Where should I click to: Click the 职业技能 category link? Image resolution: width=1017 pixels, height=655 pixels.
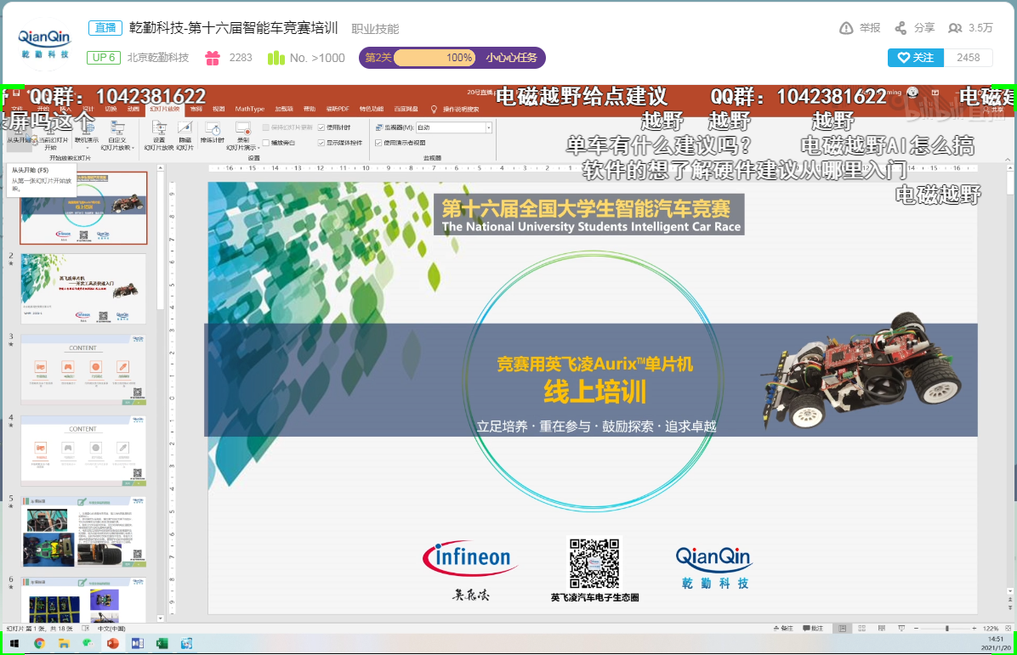375,29
